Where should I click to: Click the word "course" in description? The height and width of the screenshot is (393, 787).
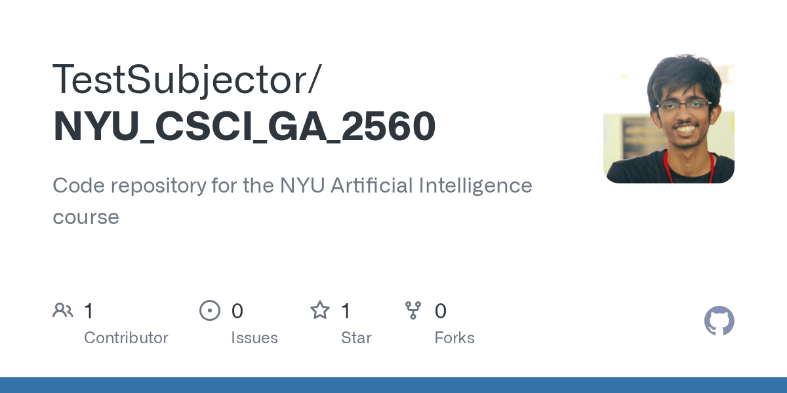click(x=86, y=217)
